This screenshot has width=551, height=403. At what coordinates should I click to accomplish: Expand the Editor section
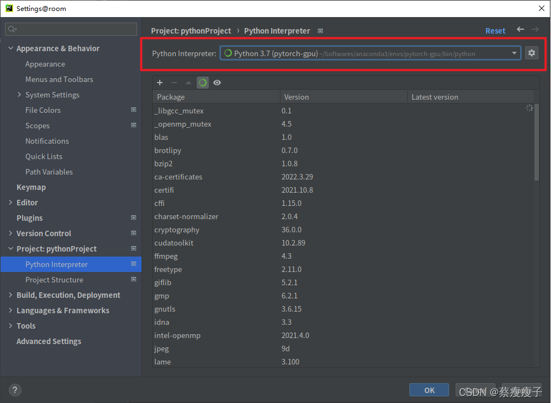(x=10, y=202)
